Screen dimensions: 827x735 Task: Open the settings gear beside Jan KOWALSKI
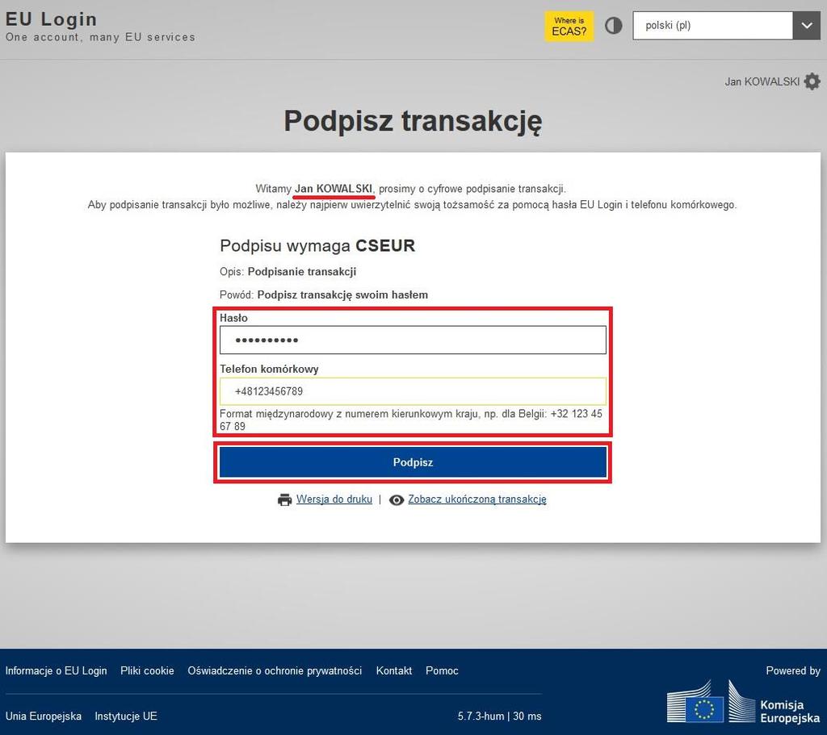tap(812, 81)
